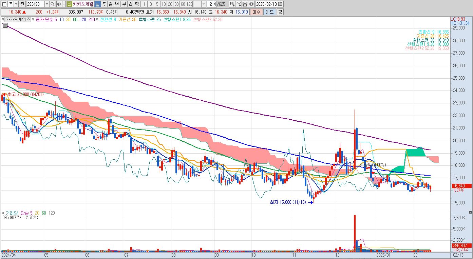Switch to 월 monthly chart period
Viewport: 473px width, 259px height.
[x=111, y=4]
